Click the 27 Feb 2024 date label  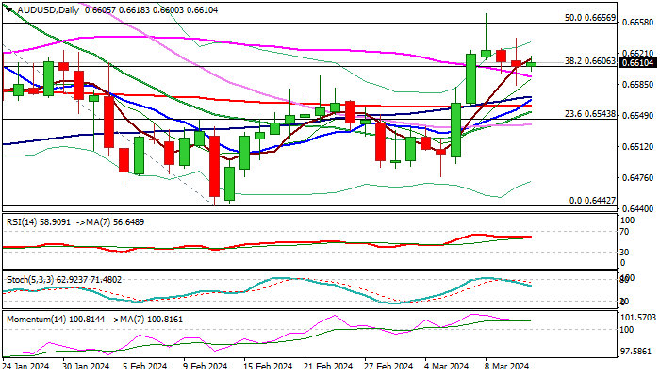point(389,367)
